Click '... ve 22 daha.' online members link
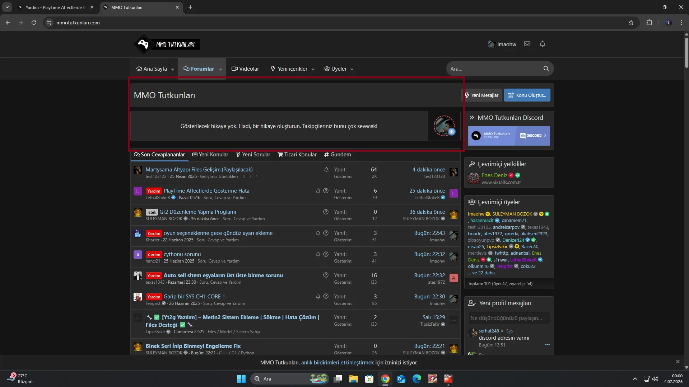 [482, 273]
